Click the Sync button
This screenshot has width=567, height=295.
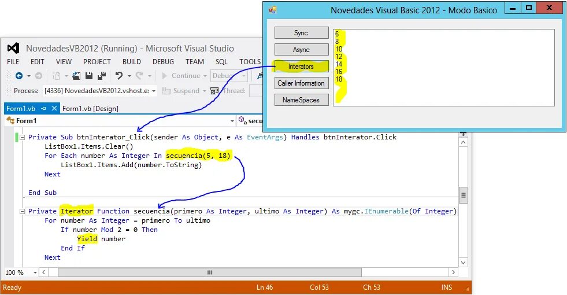point(301,32)
